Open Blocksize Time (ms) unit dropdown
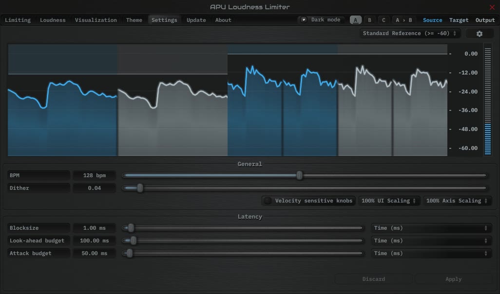Image resolution: width=500 pixels, height=294 pixels. click(x=431, y=228)
